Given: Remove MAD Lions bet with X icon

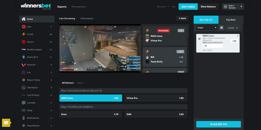Looking at the screenshot, I should pos(238,36).
